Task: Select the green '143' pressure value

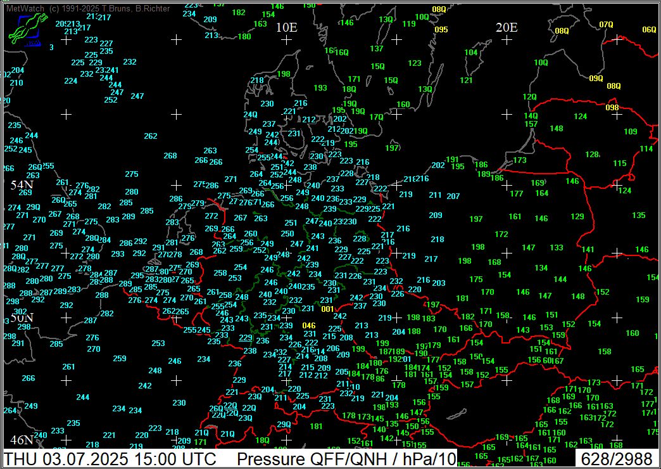Action: click(523, 330)
